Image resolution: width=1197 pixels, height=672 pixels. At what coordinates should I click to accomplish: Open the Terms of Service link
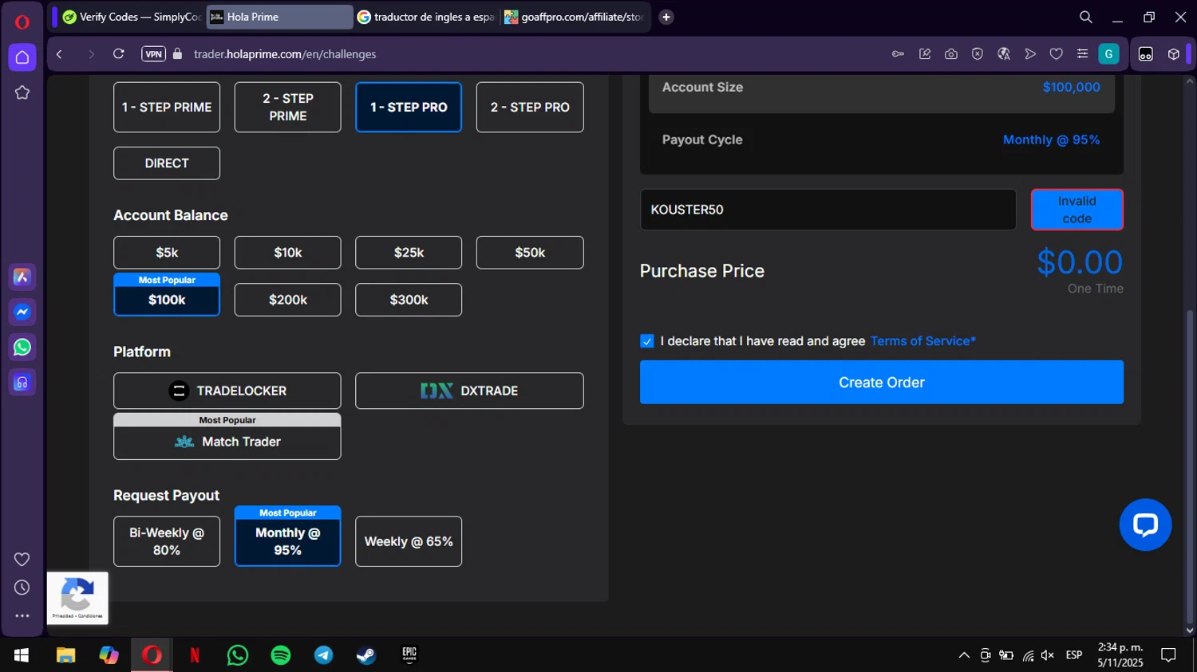pos(922,341)
